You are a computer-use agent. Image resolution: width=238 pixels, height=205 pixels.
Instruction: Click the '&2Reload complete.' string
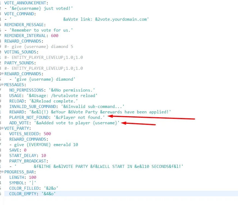(x=53, y=101)
